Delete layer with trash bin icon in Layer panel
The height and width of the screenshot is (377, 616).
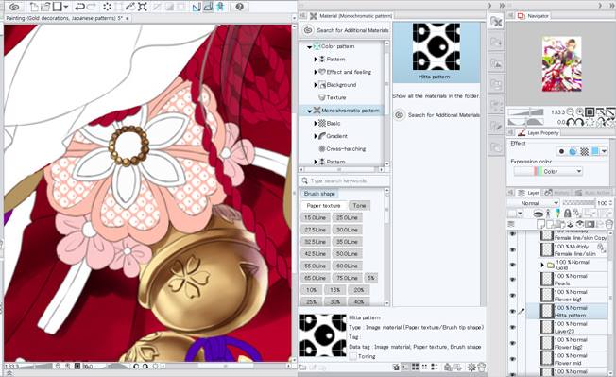(608, 224)
